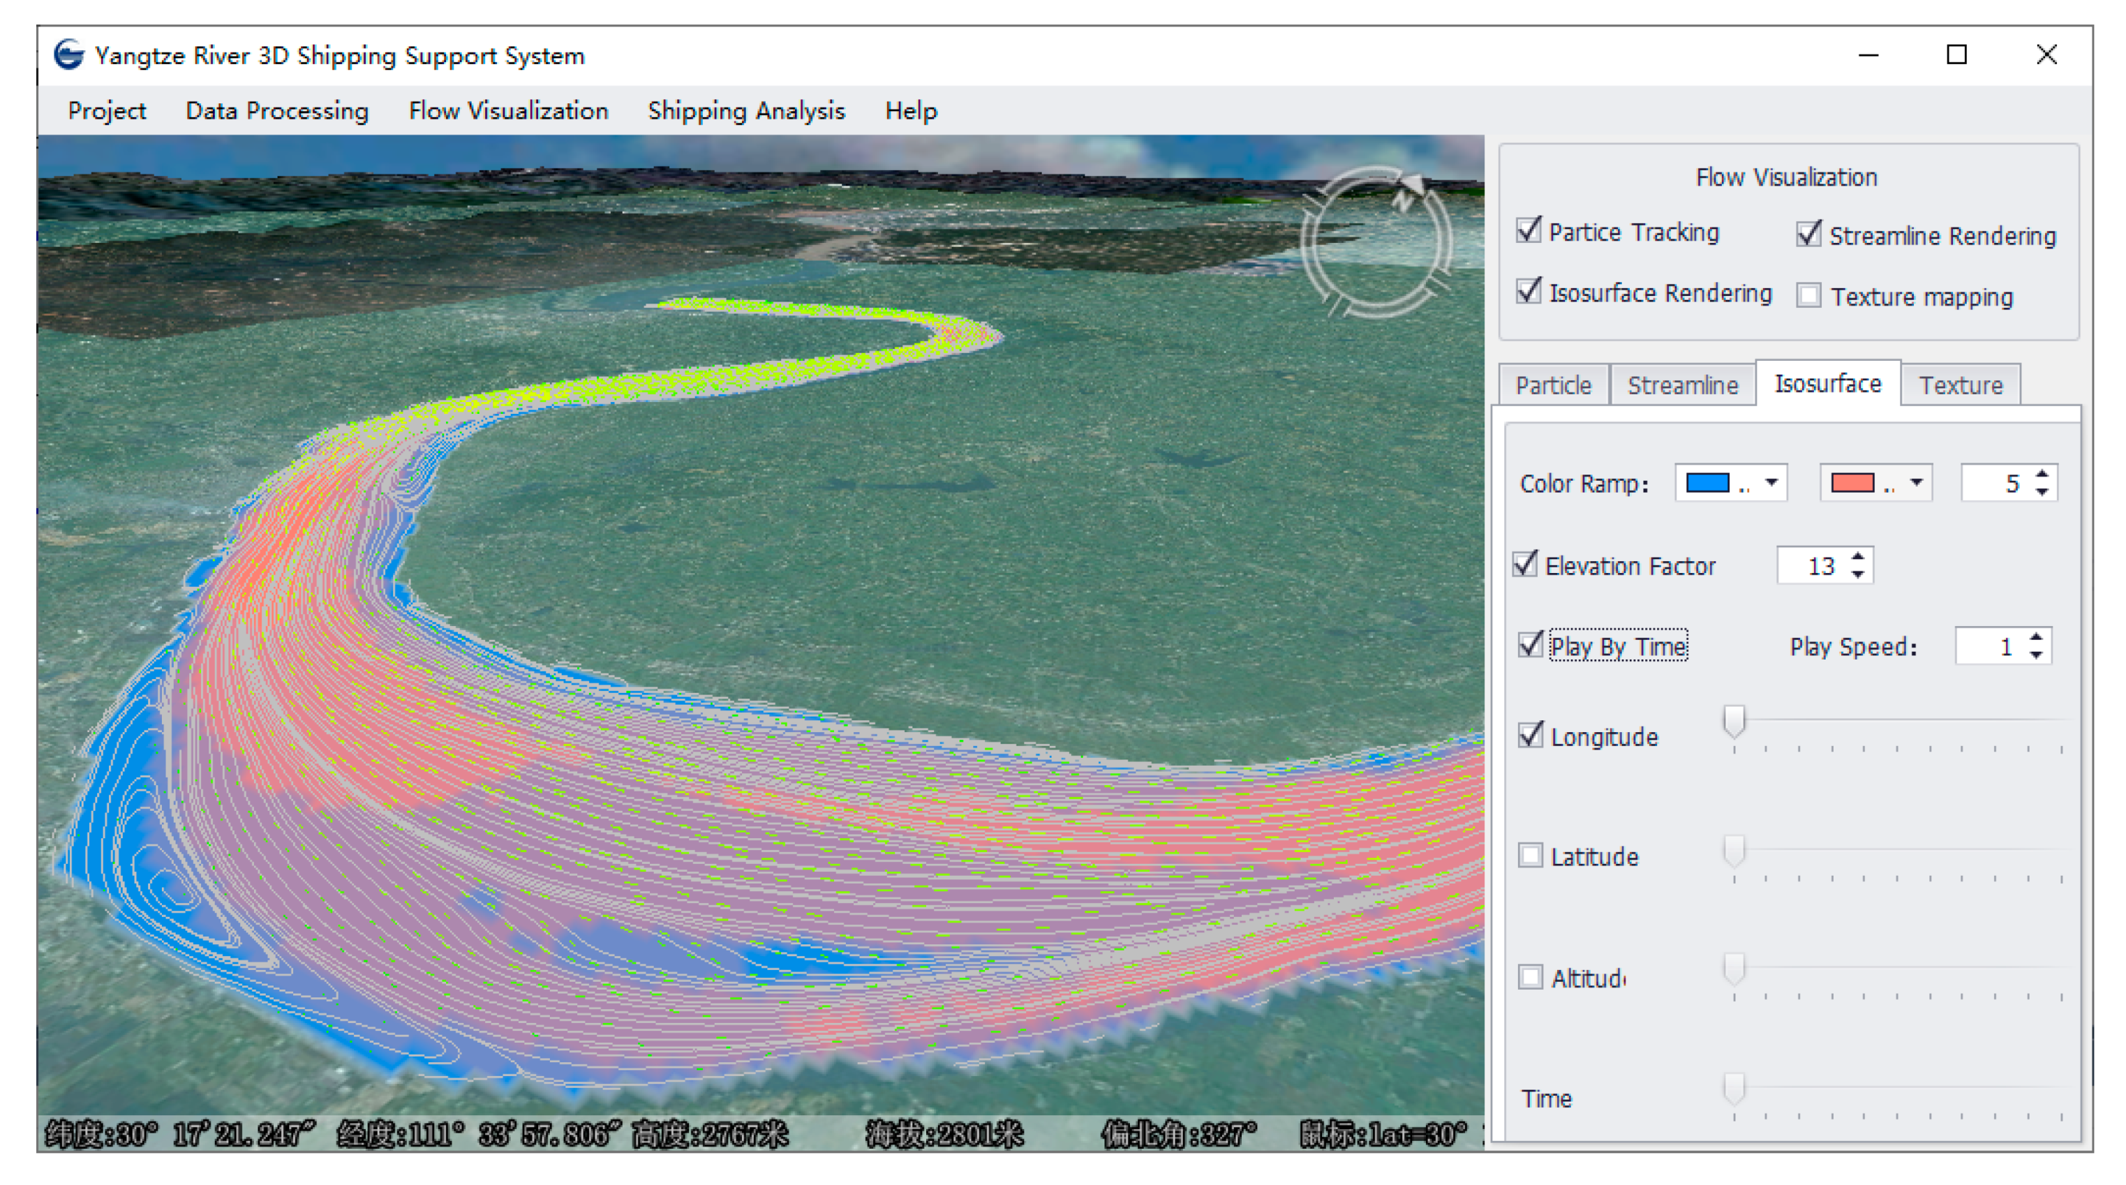Screen dimensions: 2126x1185
Task: Switch to the Particle tab
Action: click(1553, 385)
